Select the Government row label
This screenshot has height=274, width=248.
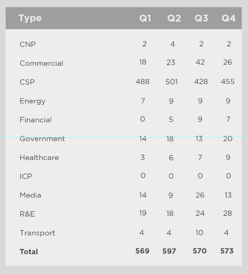[x=42, y=139]
